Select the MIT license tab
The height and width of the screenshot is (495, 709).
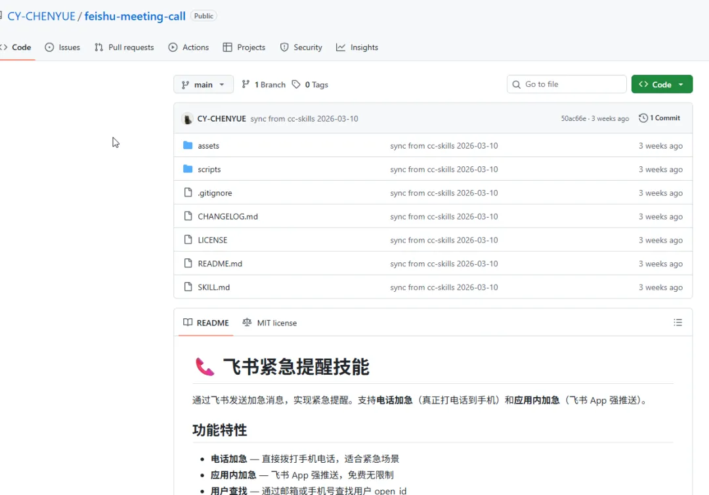tap(270, 323)
